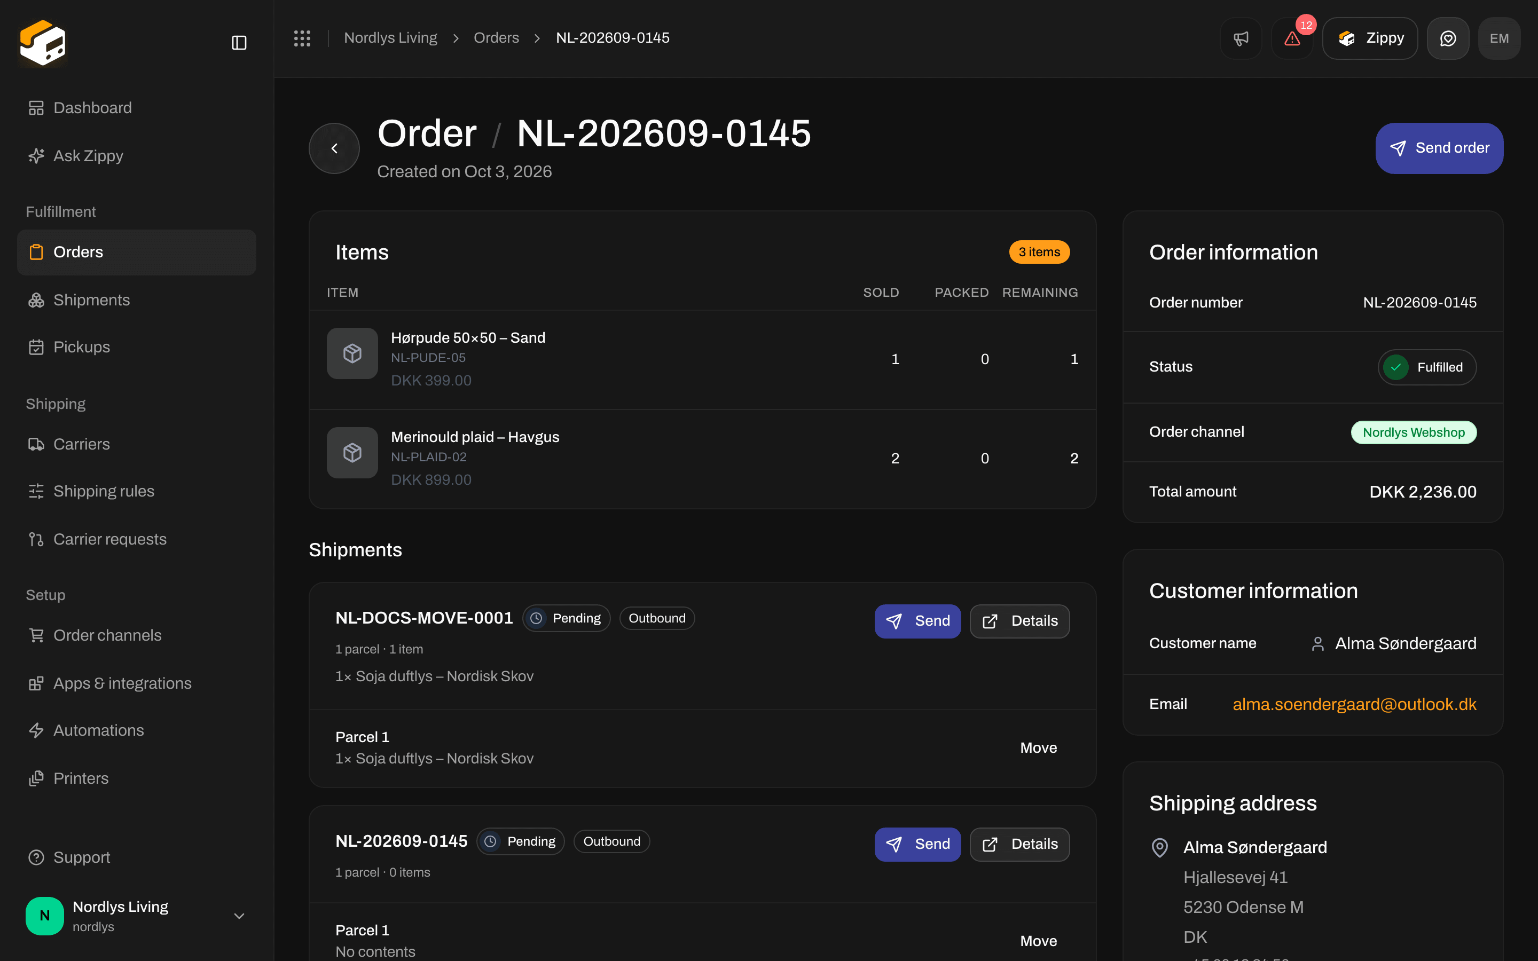Open alerts with 12 badge
This screenshot has height=961, width=1538.
click(1292, 38)
